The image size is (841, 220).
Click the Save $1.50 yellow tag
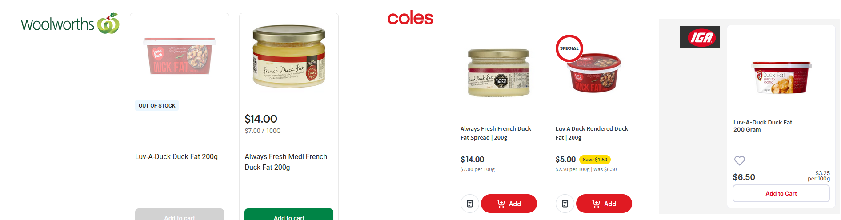[595, 160]
